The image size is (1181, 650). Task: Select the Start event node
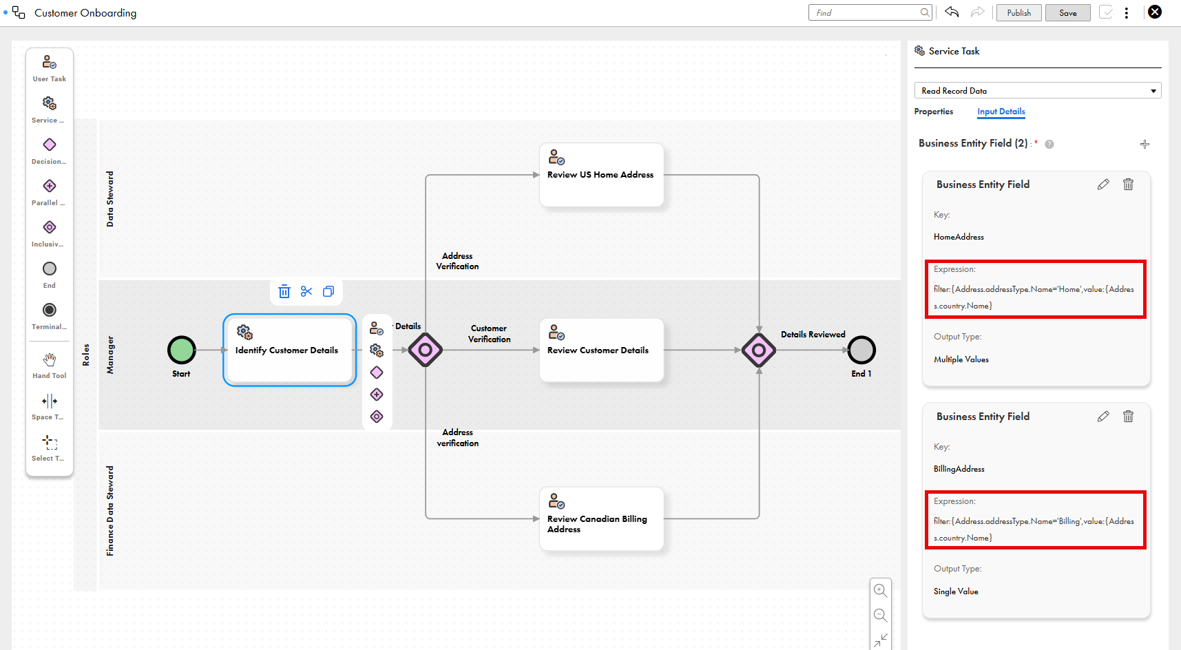(x=182, y=350)
